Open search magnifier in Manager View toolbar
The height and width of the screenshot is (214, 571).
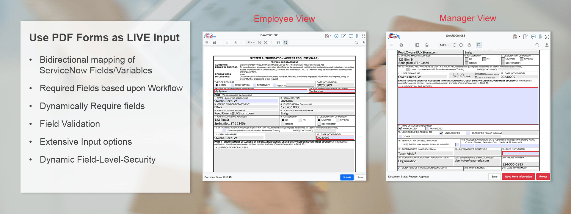537,45
